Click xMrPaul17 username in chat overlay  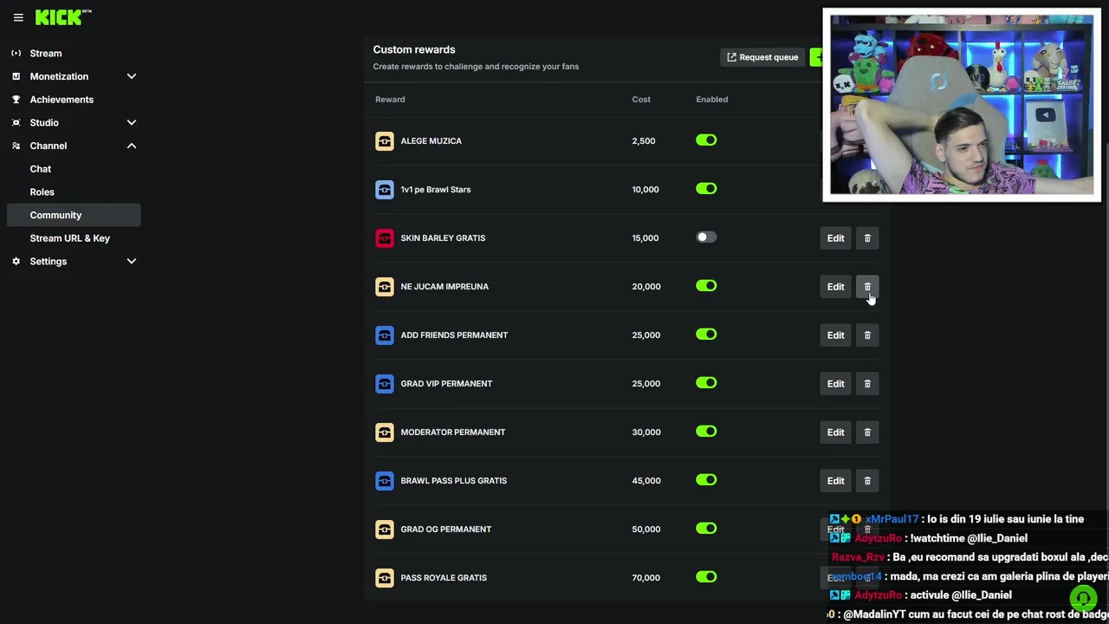892,519
